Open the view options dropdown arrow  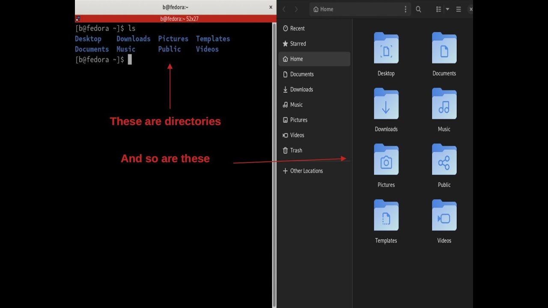point(447,9)
